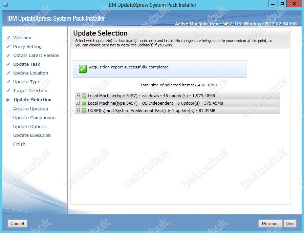Click the checkmark icon beside Update Type
Viewport: 304px width, 233px height.
tap(8, 82)
